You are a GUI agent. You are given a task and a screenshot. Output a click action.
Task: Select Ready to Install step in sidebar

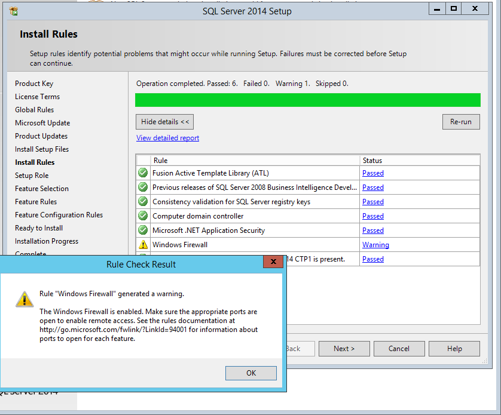(39, 228)
